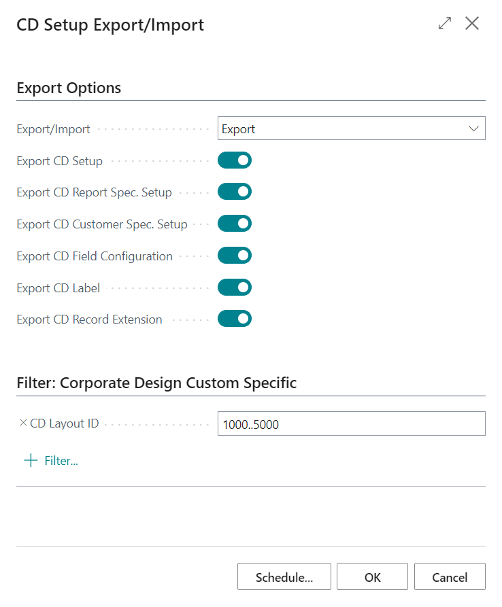Click the CD Layout ID filter field
Screen dimensions: 502x607
point(351,423)
